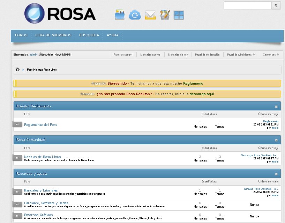Screen dimensions: 285x223
Task: Click the date 20-02-2013 01:21 PM
Action: [266, 125]
